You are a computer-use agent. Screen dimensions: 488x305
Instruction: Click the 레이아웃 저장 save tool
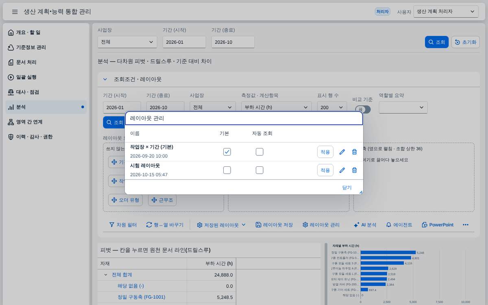[274, 225]
